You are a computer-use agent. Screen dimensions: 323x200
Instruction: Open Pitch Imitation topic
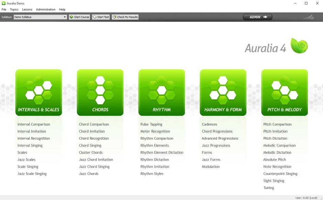point(275,132)
